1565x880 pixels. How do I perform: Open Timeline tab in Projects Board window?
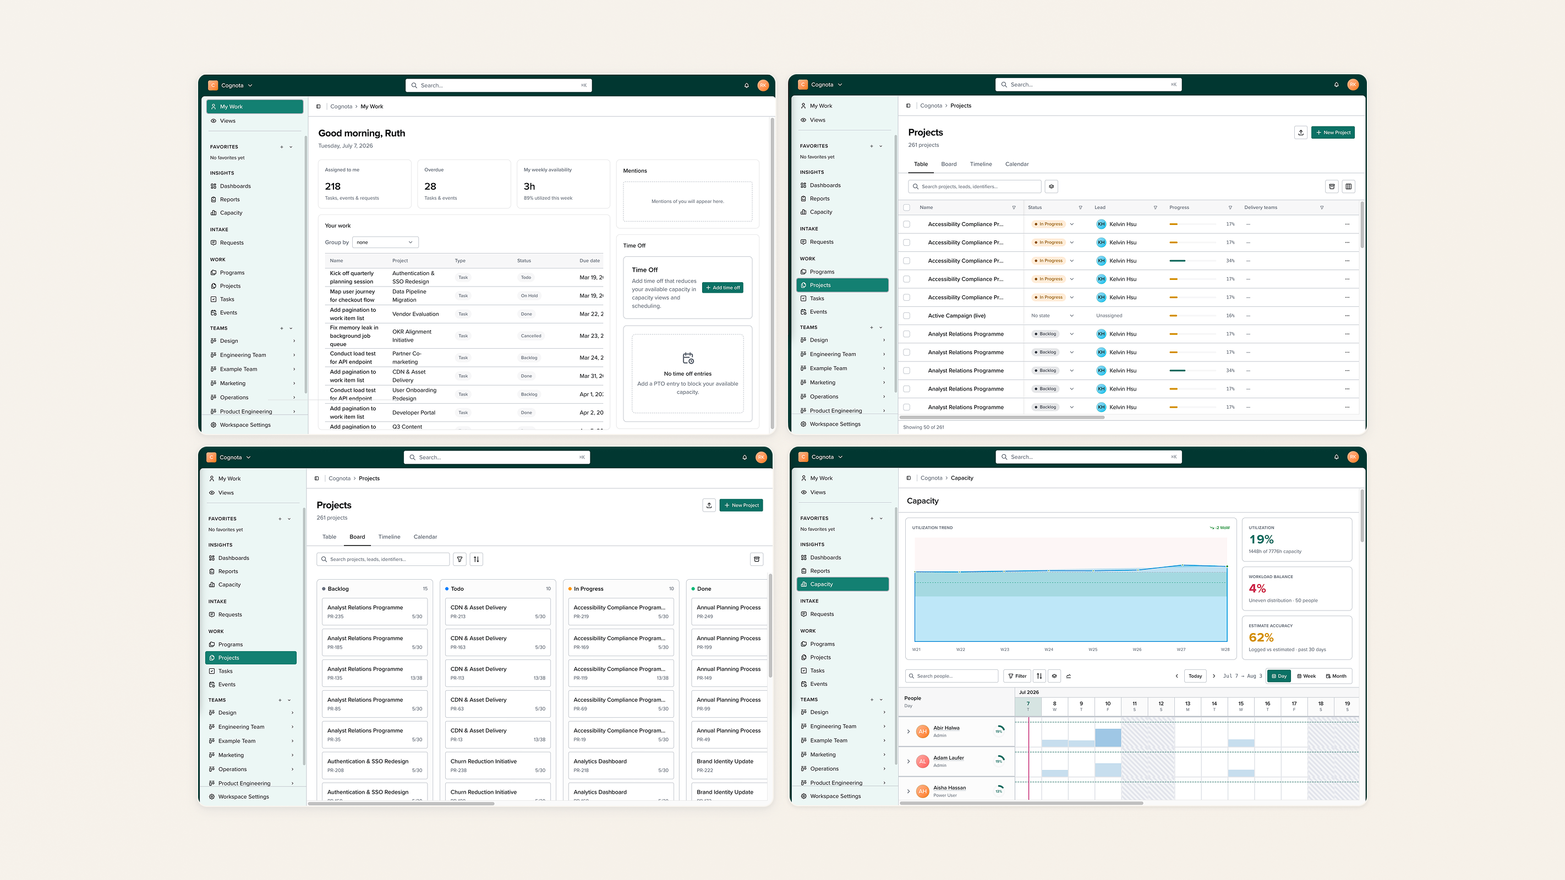click(x=389, y=537)
